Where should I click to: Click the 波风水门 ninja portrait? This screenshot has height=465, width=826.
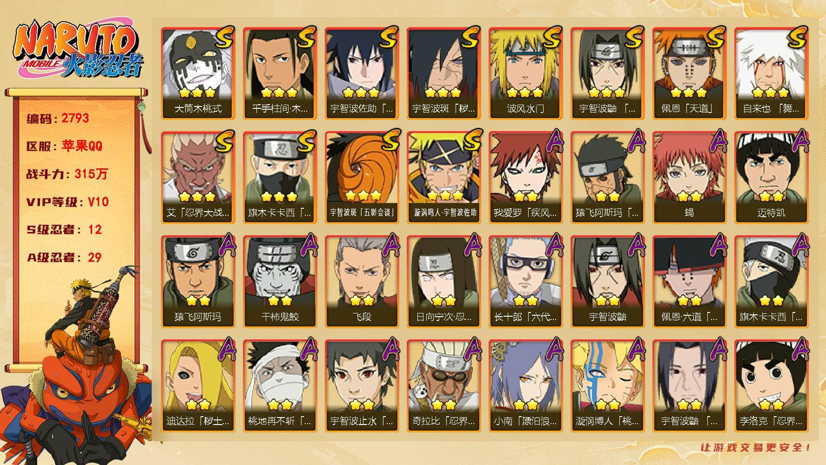[525, 73]
